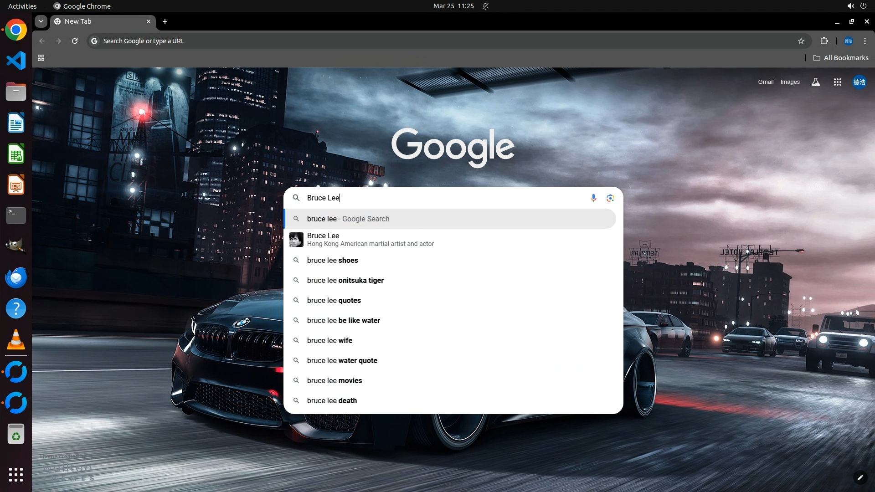Expand the tab search dropdown

tap(41, 21)
